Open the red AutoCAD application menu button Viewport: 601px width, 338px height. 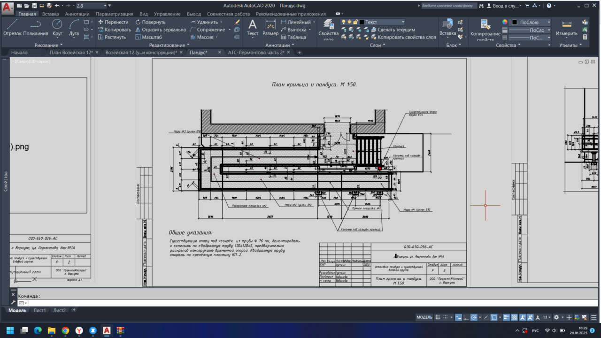7,8
